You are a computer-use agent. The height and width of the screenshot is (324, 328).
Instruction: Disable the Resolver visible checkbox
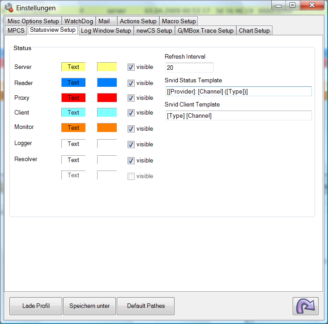point(131,161)
